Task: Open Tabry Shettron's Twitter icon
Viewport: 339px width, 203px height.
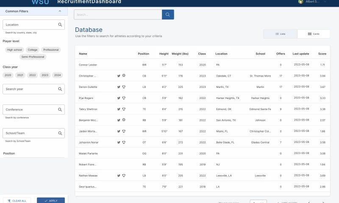Action: point(119,109)
